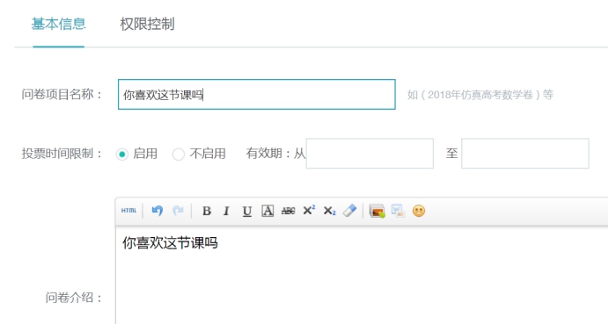
Task: Click inside the 问卷介绍 editor text area
Action: point(362,276)
